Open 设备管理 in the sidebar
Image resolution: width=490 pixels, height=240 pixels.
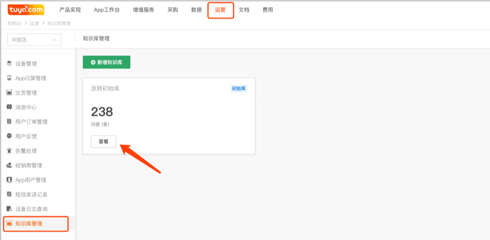point(26,63)
